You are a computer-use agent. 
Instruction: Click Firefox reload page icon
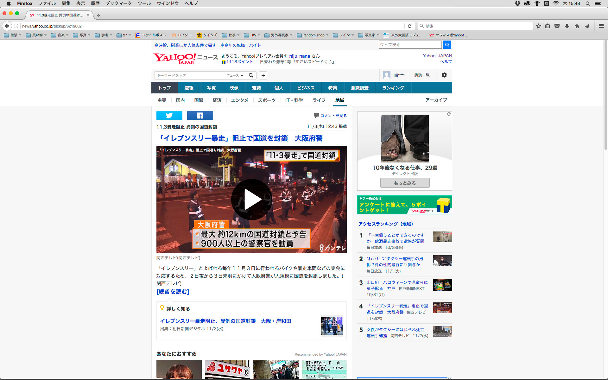point(409,26)
